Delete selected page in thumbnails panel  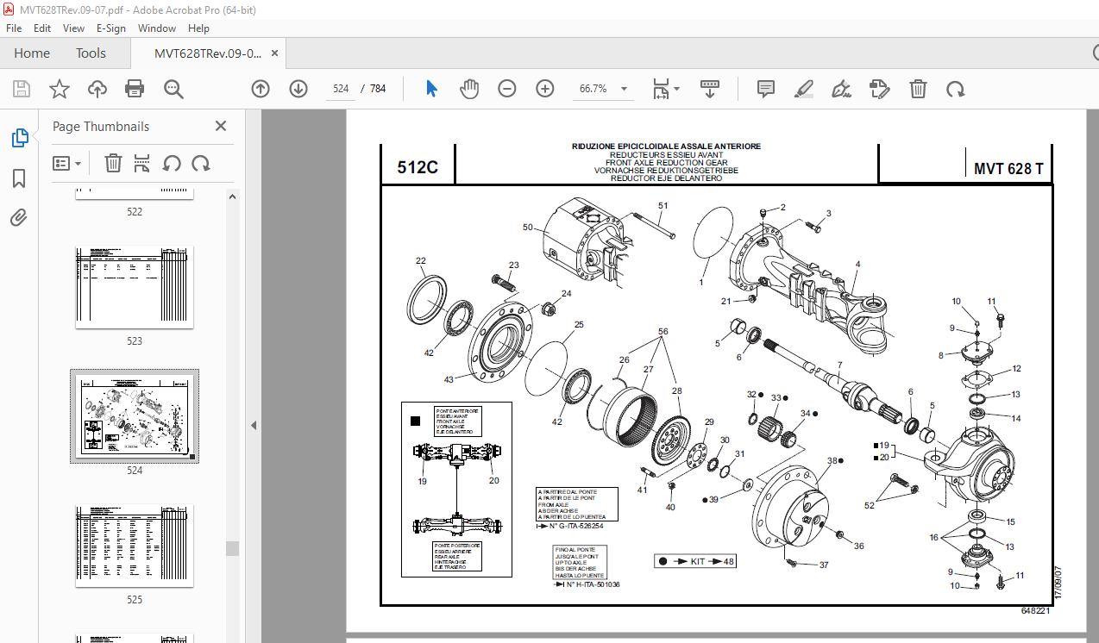(113, 163)
